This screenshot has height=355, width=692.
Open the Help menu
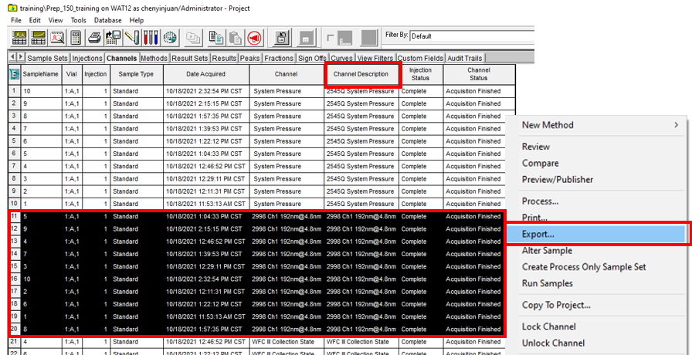[137, 20]
